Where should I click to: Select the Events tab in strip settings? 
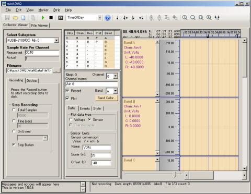[85, 108]
